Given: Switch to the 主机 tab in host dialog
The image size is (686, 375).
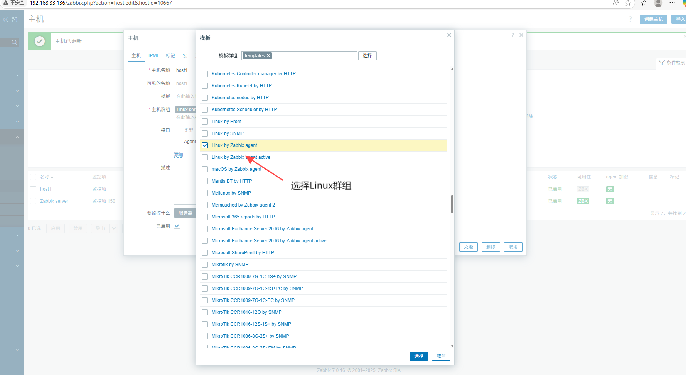Looking at the screenshot, I should (x=136, y=56).
